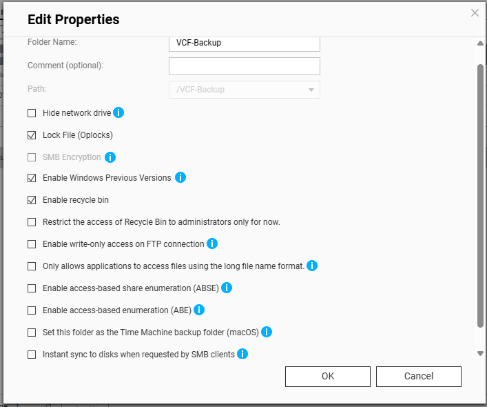Screen dimensions: 487x407
Task: Show info for Enable Windows Previous Versions
Action: [180, 177]
